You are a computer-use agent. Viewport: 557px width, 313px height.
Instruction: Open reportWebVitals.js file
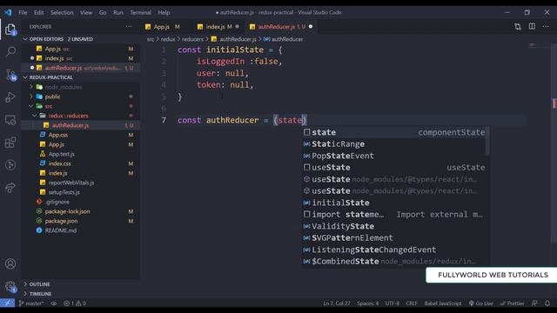point(81,183)
